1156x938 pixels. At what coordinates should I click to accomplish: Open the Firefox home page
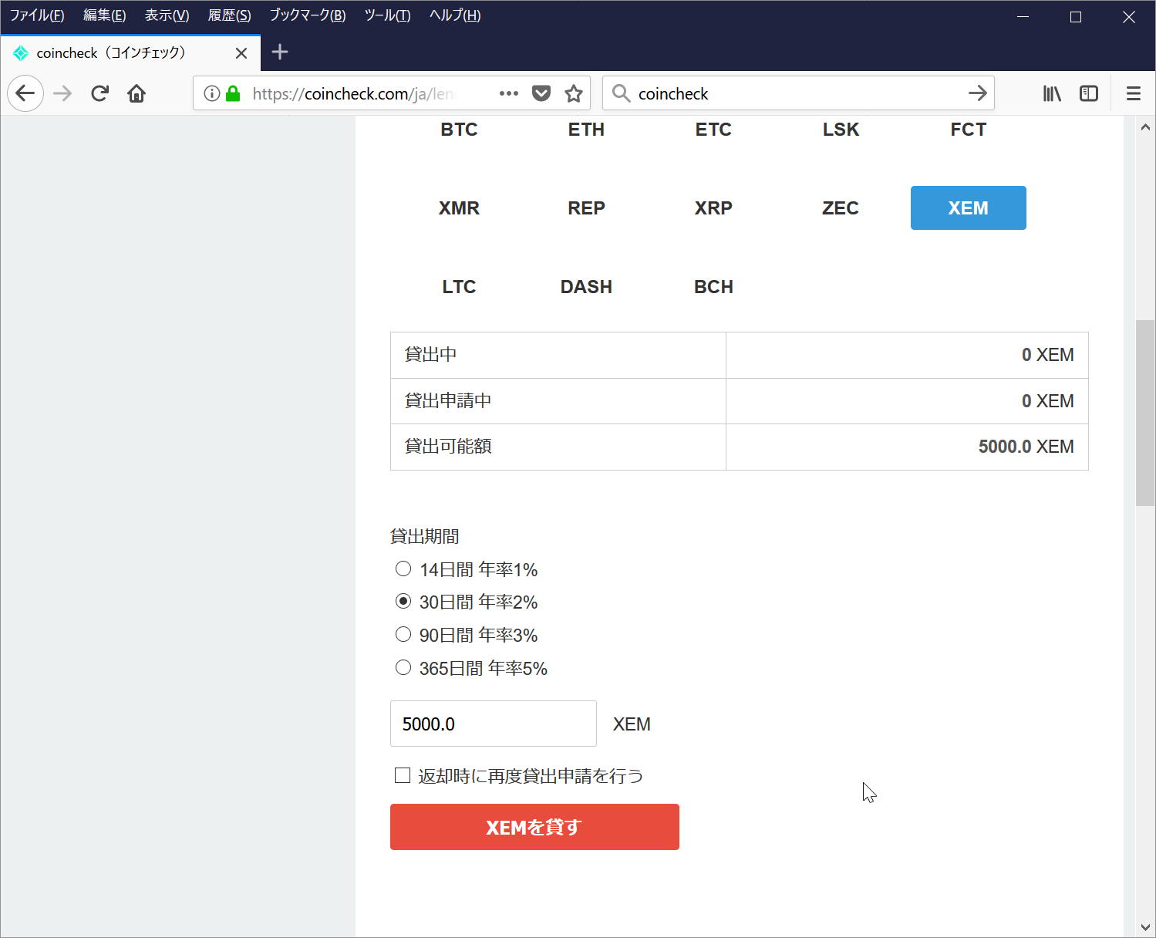click(136, 93)
